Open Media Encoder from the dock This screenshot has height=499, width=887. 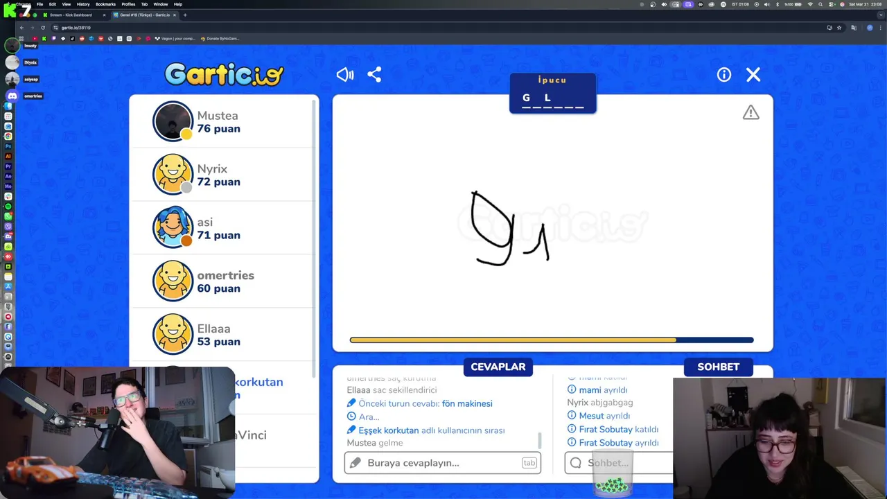click(x=8, y=186)
